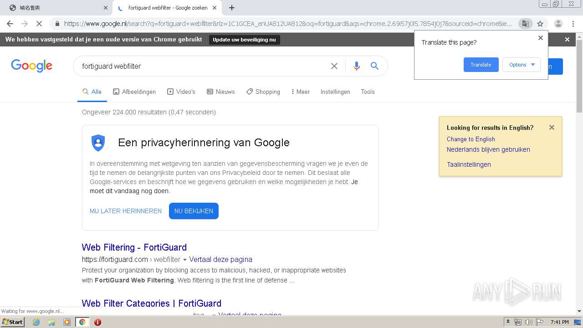Close the 域名售卖 tab
Viewport: 583px width, 328px height.
point(106,8)
